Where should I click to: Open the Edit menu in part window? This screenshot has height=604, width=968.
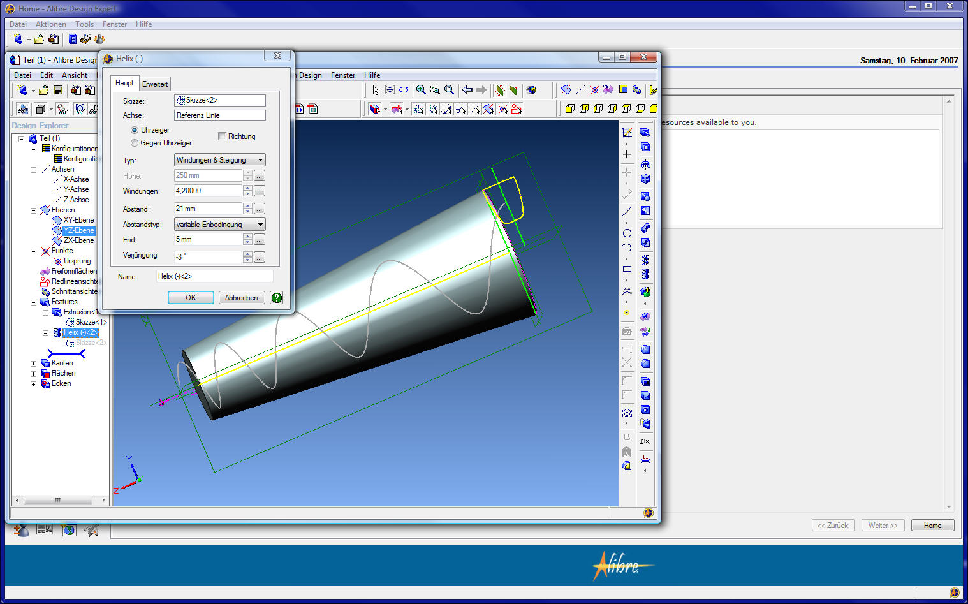tap(47, 75)
